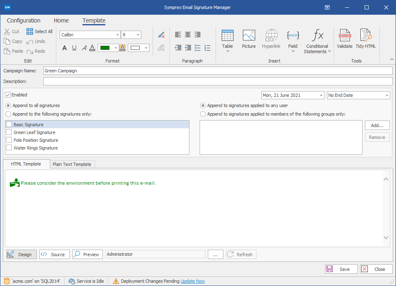Screen dimensions: 396x286
Task: Switch to the Configuration ribbon tab
Action: (x=24, y=20)
